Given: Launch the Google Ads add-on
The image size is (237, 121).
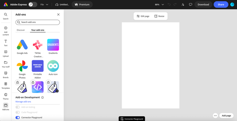Looking at the screenshot, I should point(22,45).
